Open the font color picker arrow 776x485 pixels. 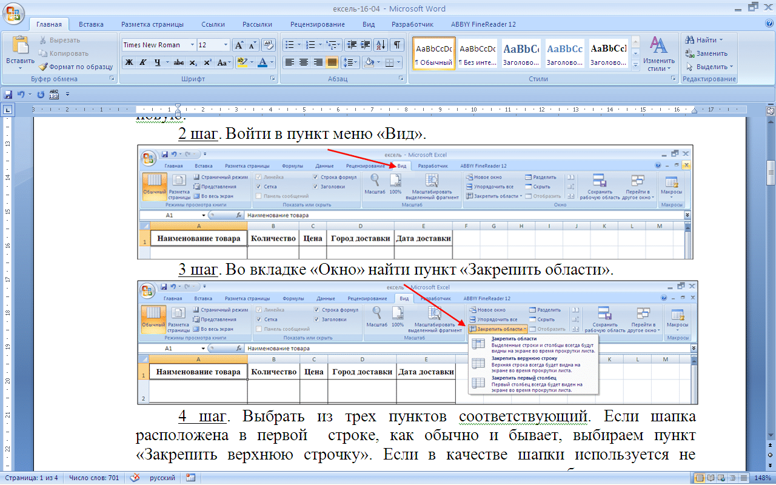coord(272,62)
